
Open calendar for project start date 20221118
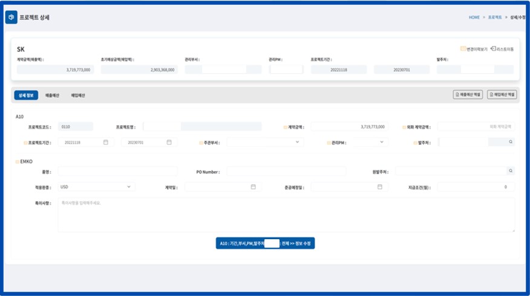click(105, 142)
